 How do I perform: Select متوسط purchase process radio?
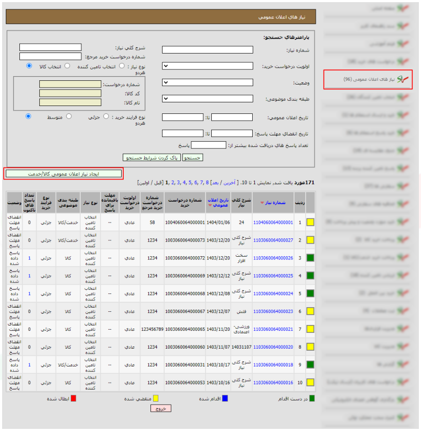click(x=69, y=117)
